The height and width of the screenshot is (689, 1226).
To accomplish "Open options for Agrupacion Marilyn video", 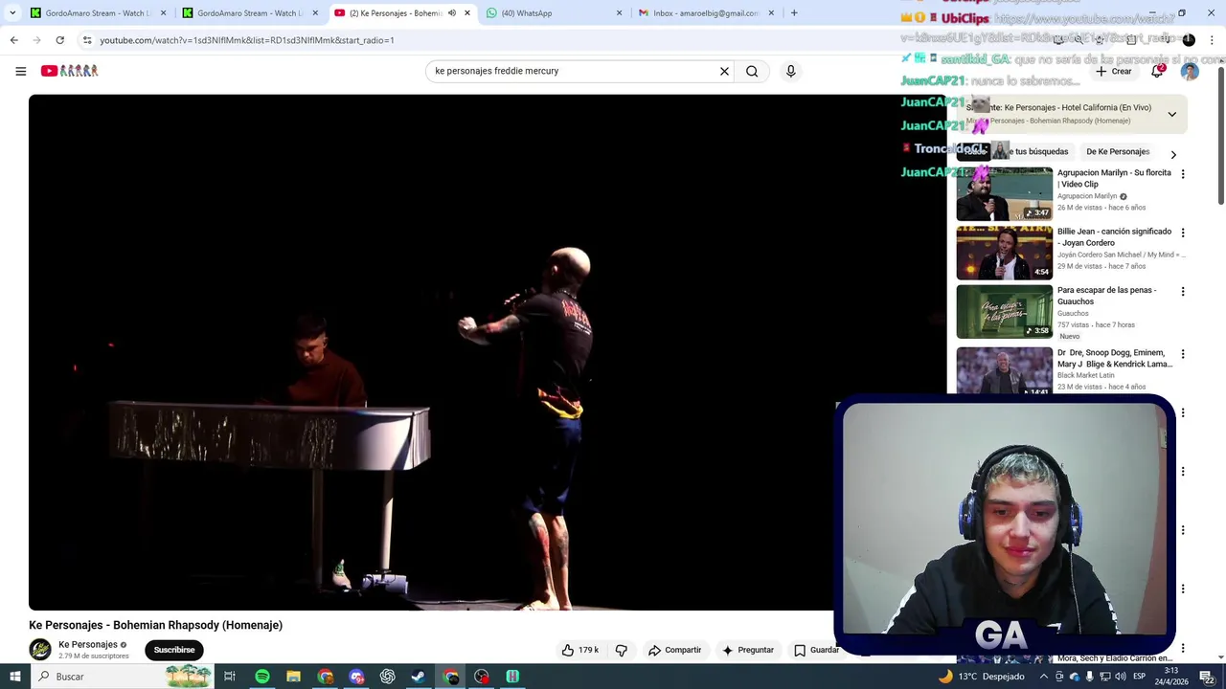I will coord(1183,174).
